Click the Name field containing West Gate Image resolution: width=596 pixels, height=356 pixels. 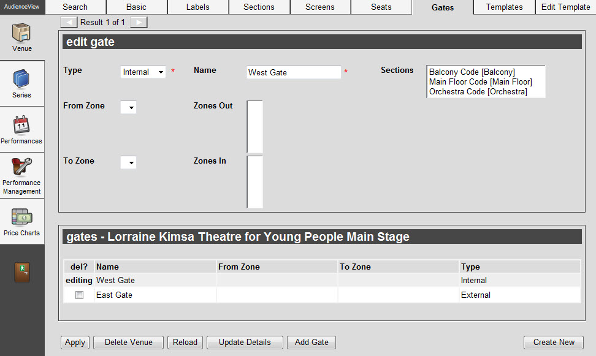click(294, 72)
